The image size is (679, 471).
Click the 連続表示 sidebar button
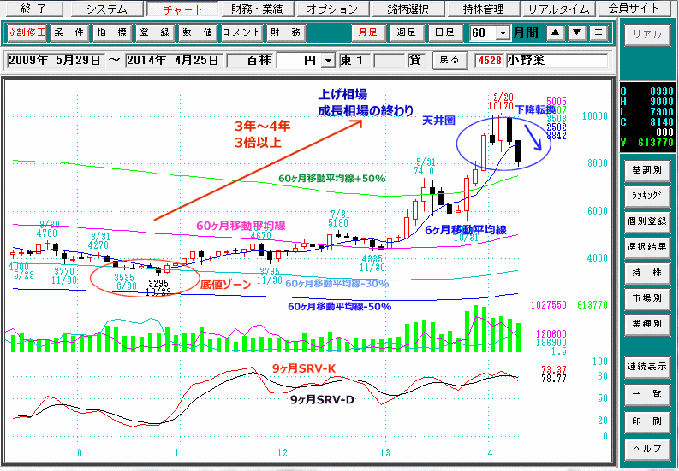click(x=647, y=367)
